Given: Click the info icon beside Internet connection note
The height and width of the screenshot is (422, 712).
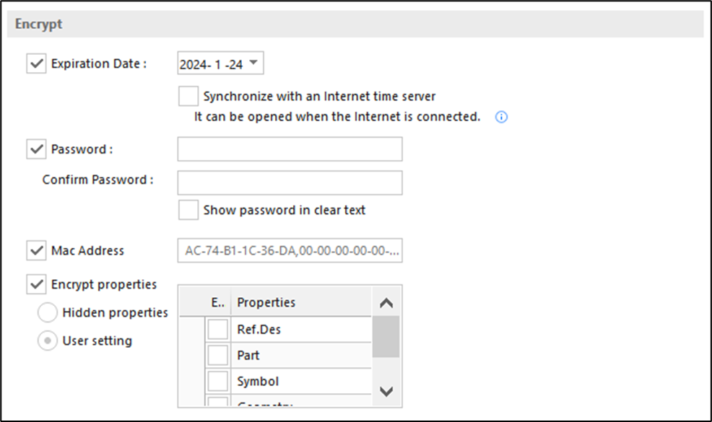Looking at the screenshot, I should point(501,117).
